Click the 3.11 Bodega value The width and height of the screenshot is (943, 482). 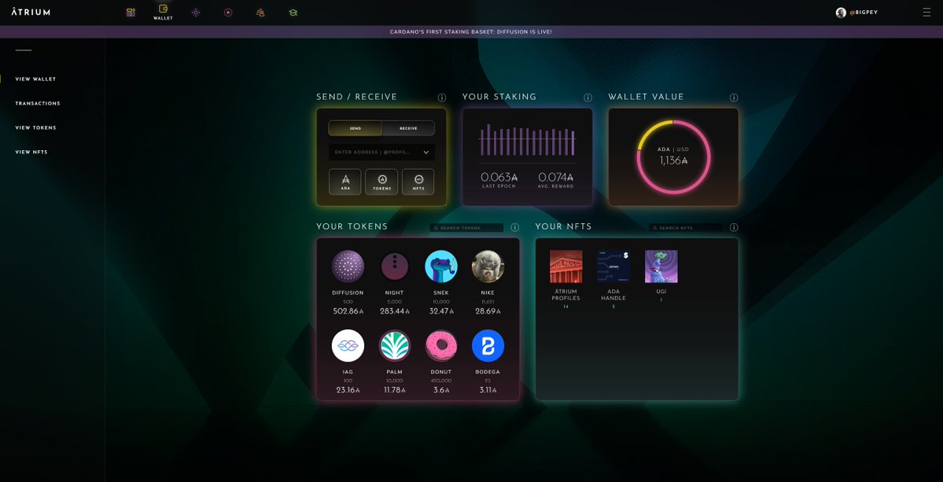[488, 390]
